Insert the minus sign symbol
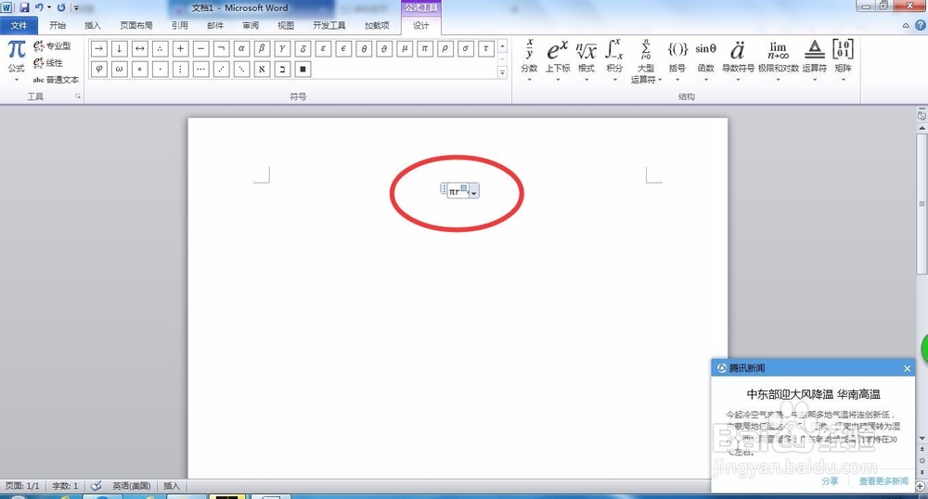Image resolution: width=928 pixels, height=499 pixels. 200,48
